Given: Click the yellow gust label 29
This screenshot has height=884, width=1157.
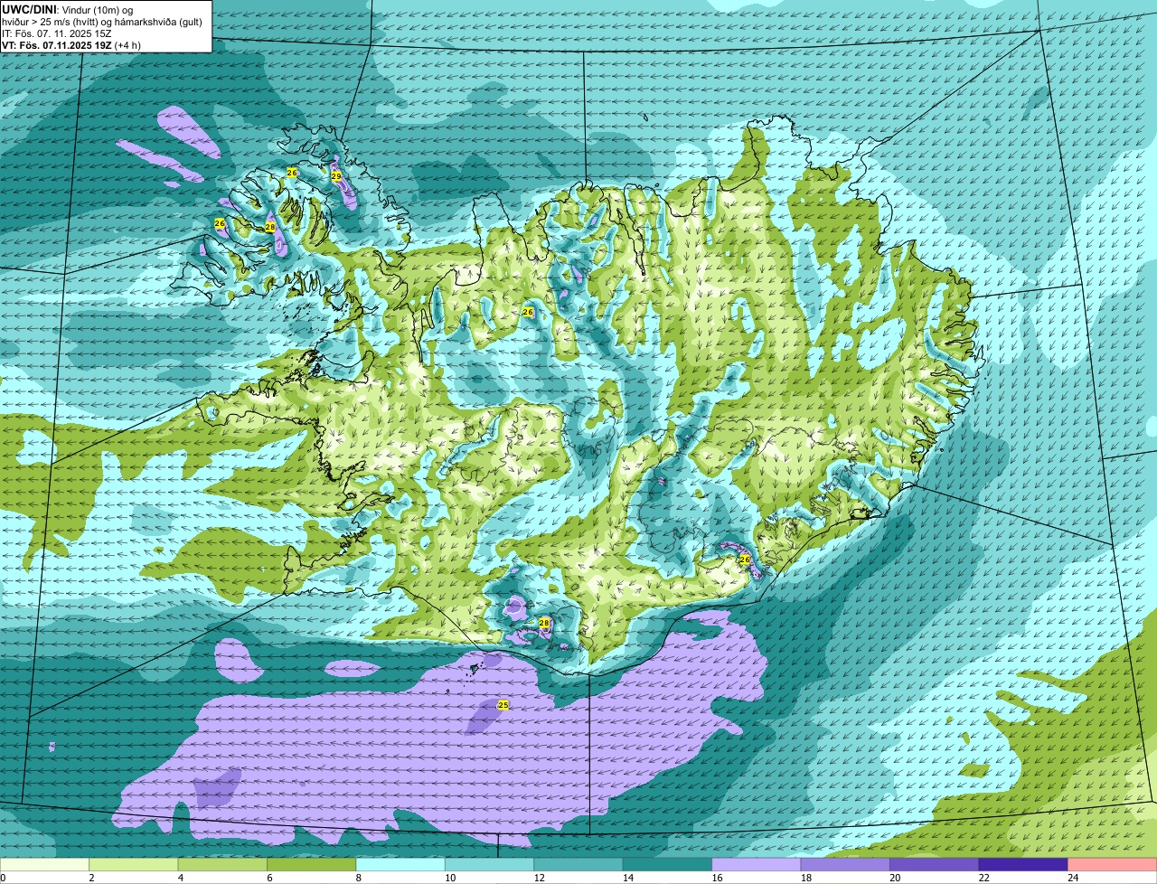Looking at the screenshot, I should click(x=336, y=176).
